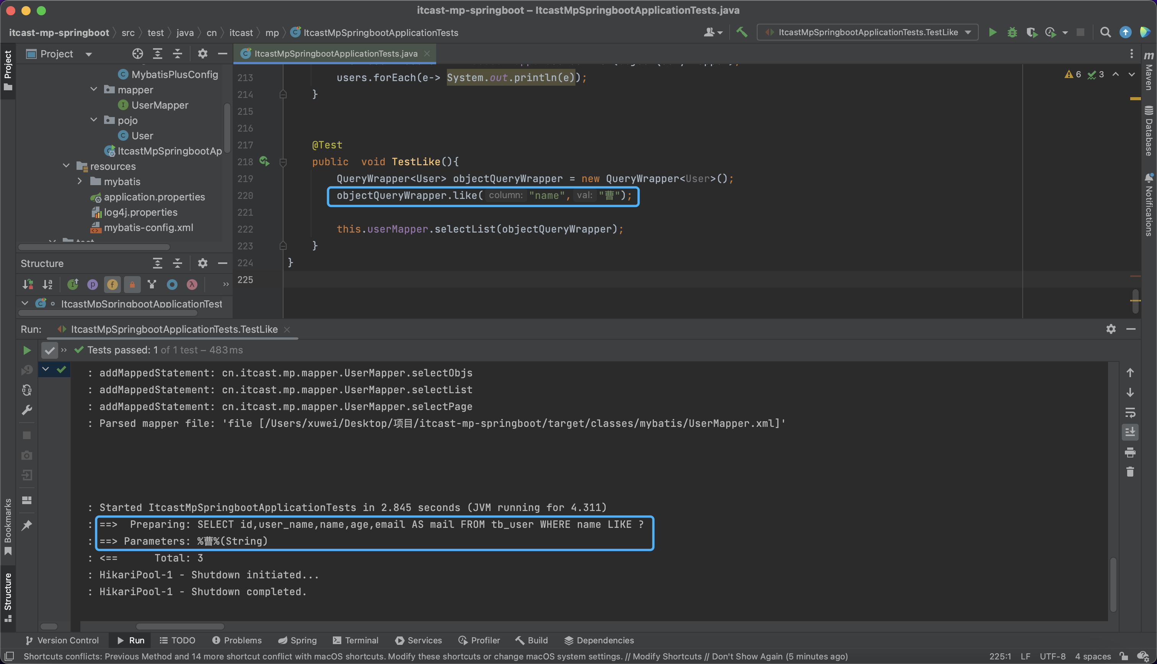
Task: Toggle the Show Passed tests checkmark button
Action: 49,350
